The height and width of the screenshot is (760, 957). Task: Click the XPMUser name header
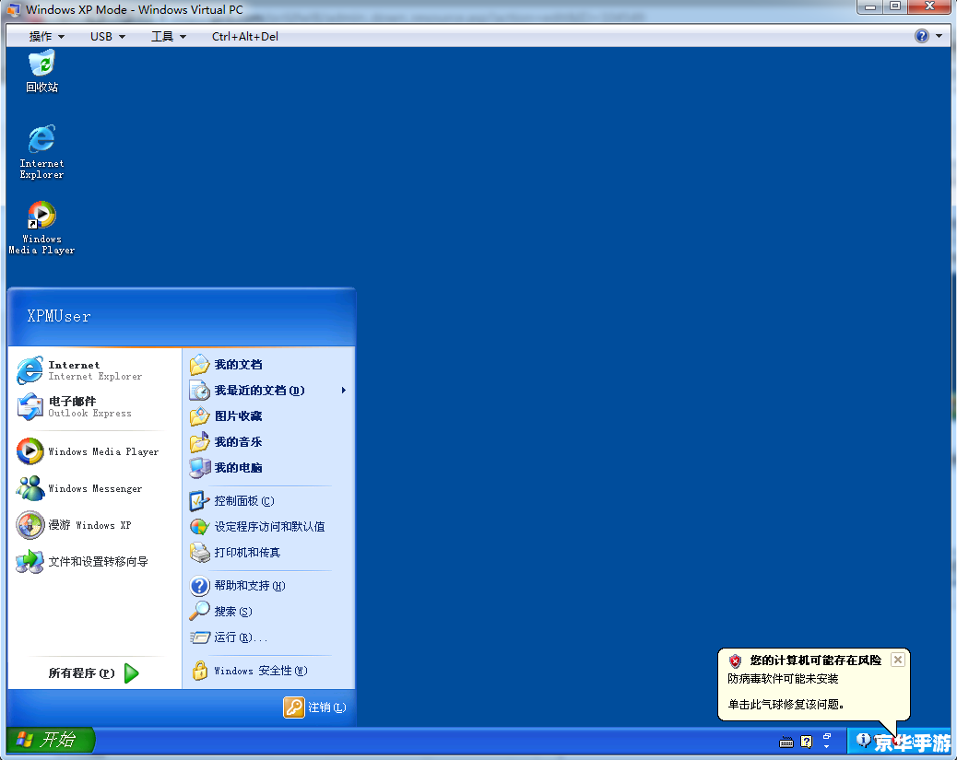pos(59,316)
